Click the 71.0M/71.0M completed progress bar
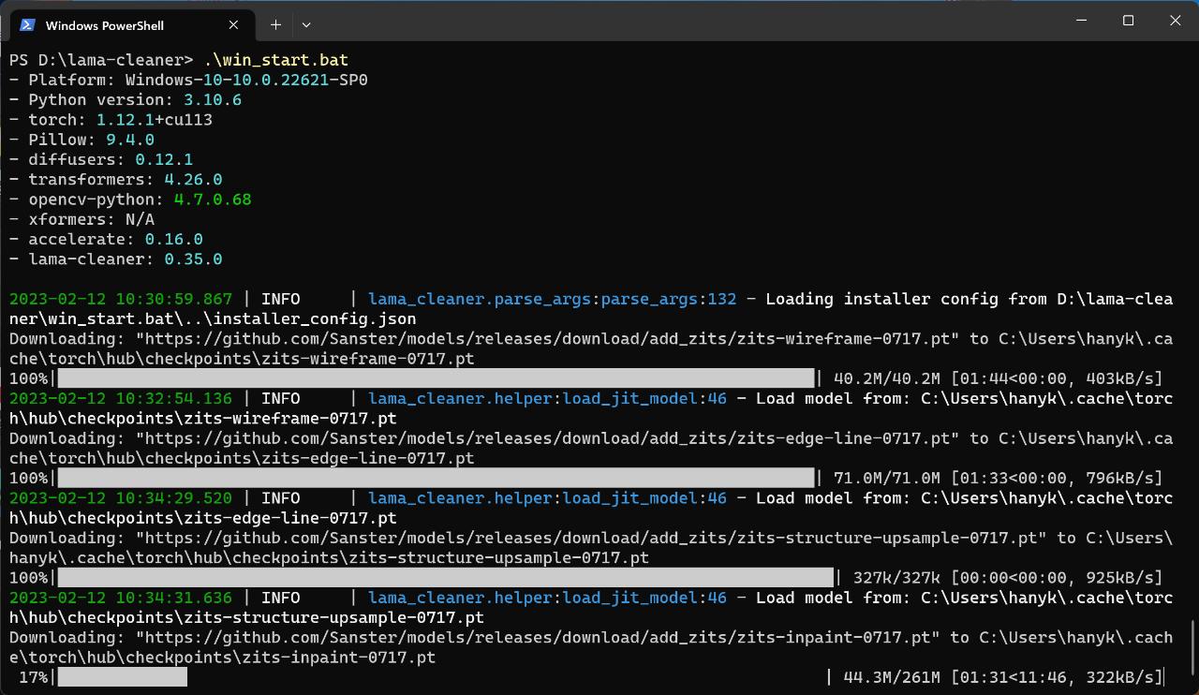 [x=436, y=478]
